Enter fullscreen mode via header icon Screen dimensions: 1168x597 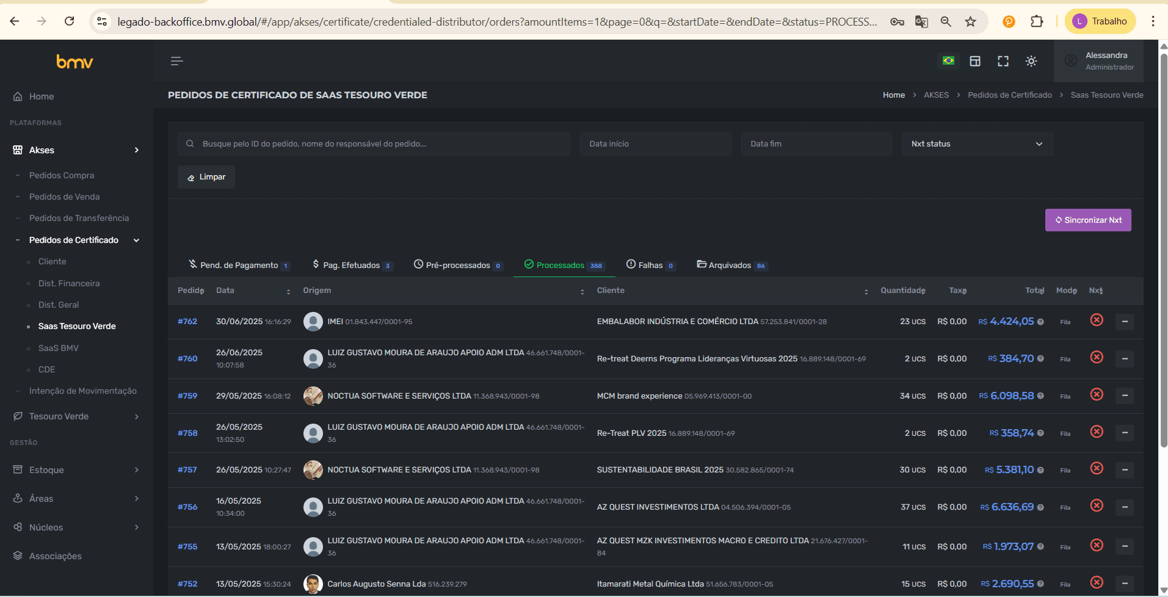pos(1003,61)
